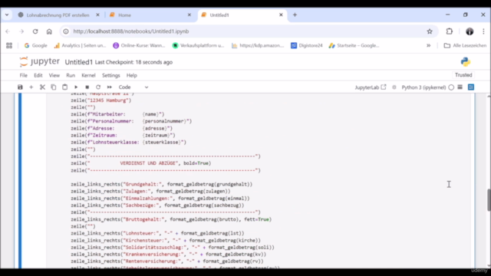Open the Analytics | Seiten un... bookmark
The image size is (491, 276).
[x=80, y=46]
